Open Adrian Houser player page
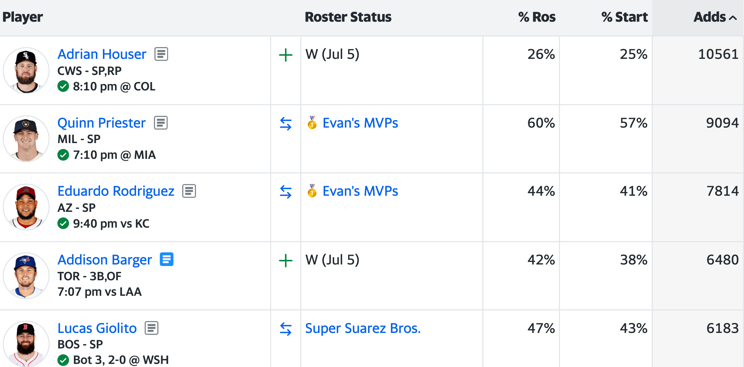 [x=102, y=54]
